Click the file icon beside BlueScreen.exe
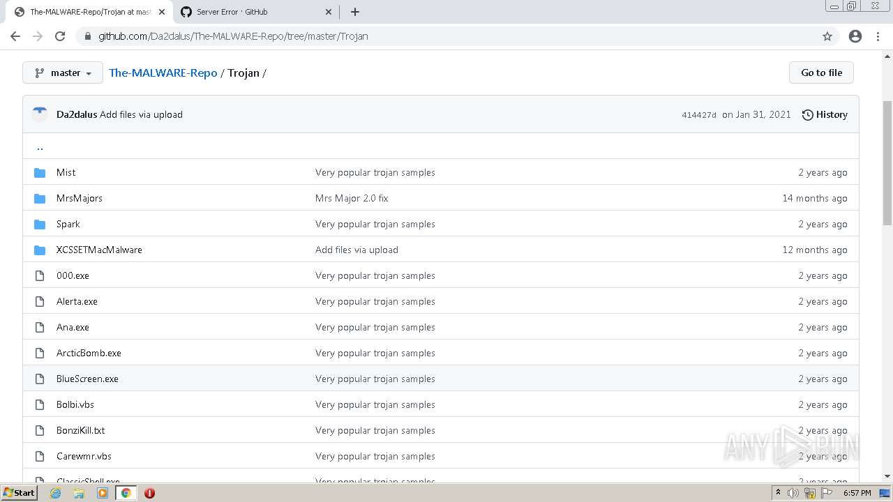The height and width of the screenshot is (502, 893). pos(40,379)
